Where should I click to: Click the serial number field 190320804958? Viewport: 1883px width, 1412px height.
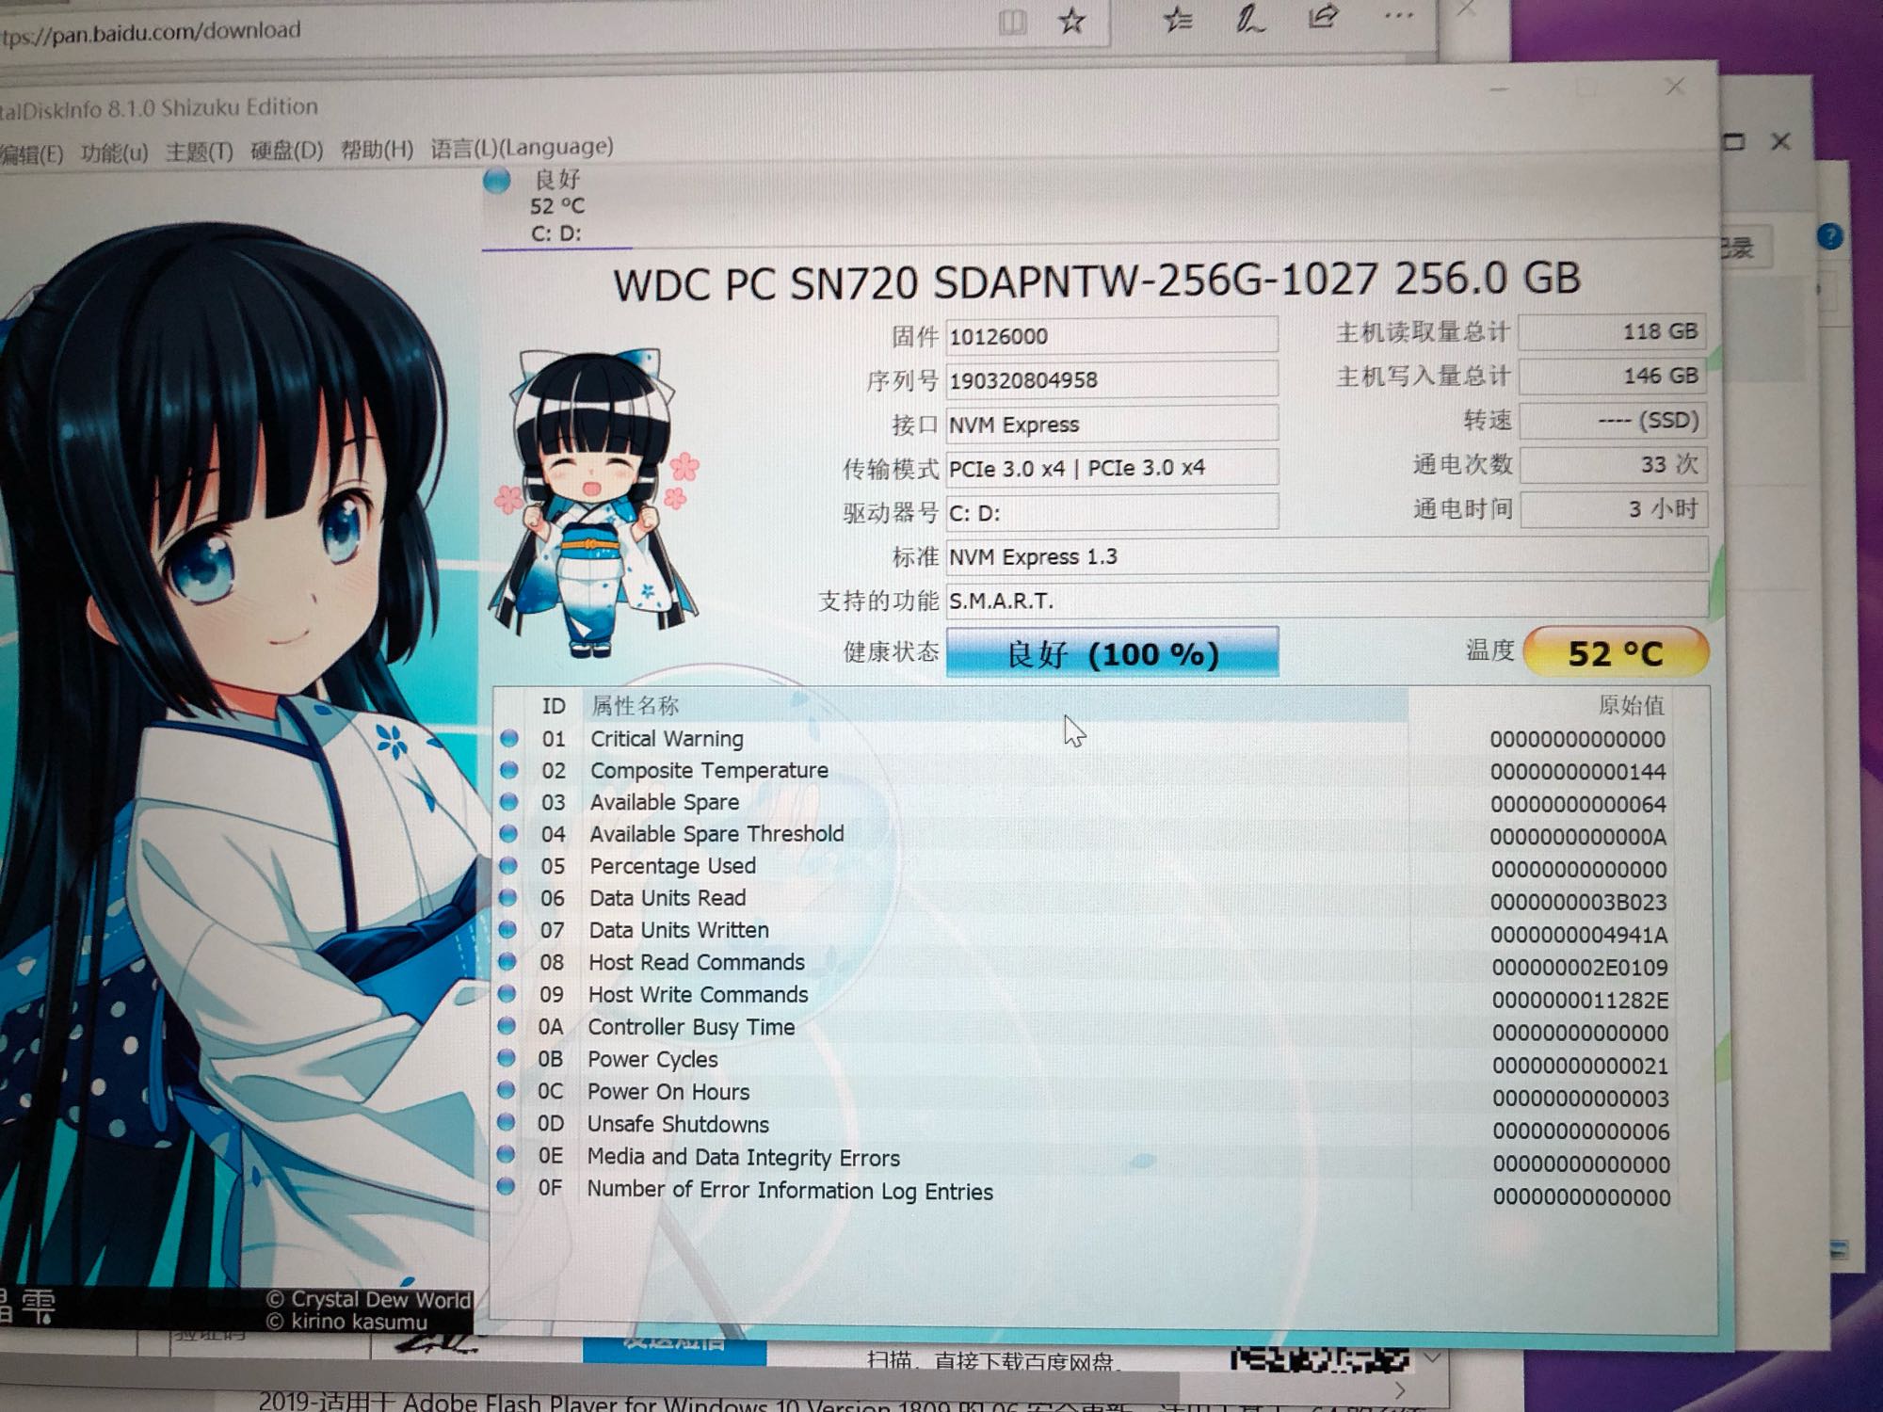1111,380
